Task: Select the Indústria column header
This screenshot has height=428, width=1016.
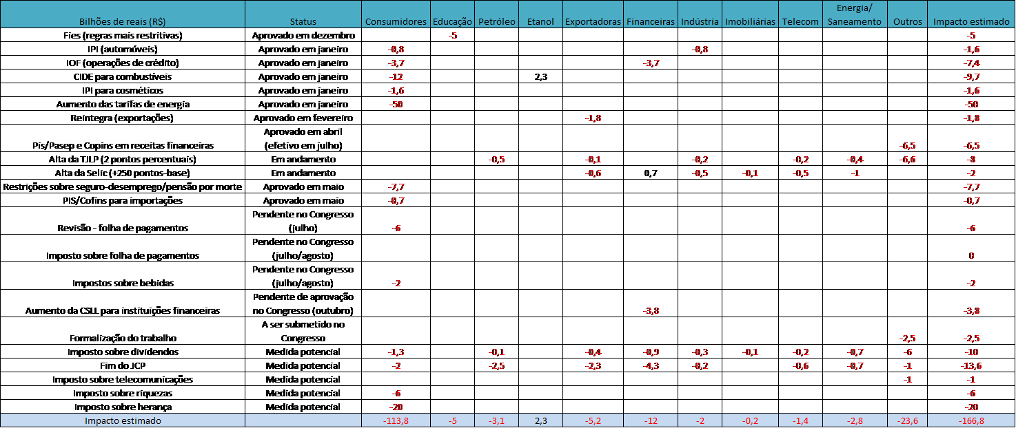Action: click(700, 21)
